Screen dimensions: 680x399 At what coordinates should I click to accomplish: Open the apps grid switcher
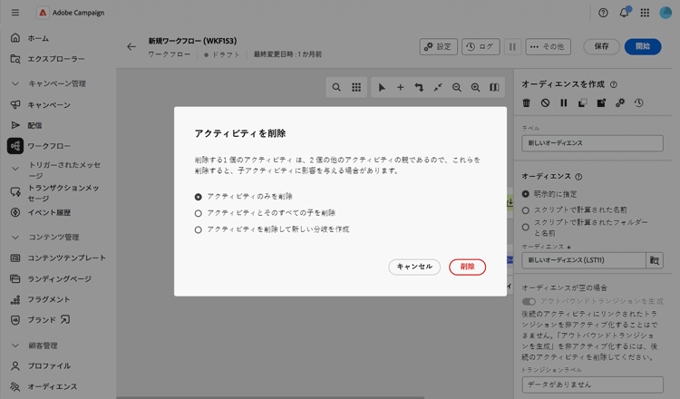pos(645,13)
